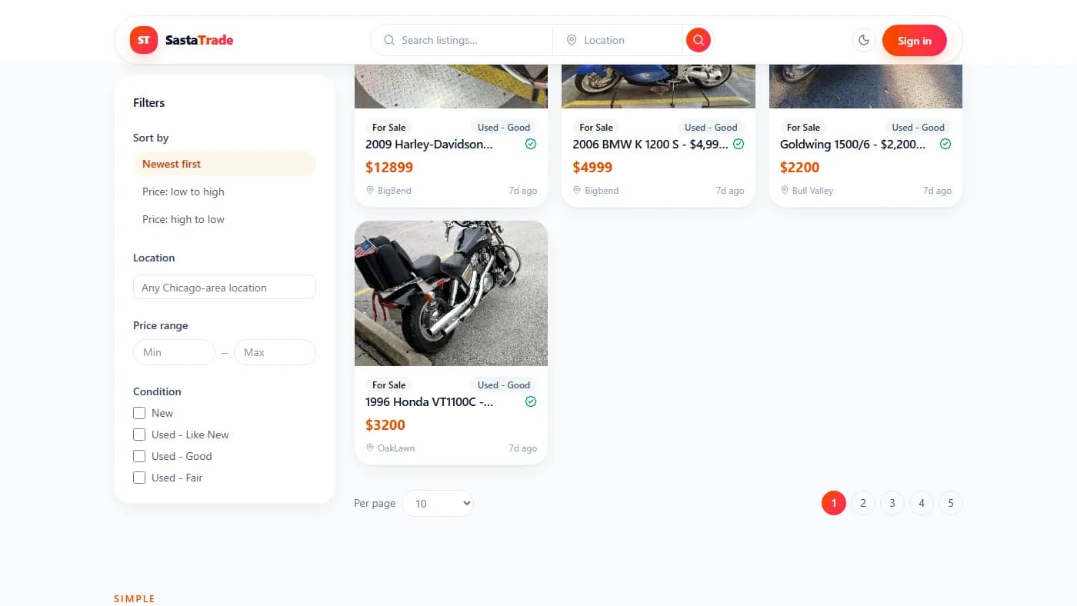Click Used - Good badge on Goldwing listing
The image size is (1077, 606).
click(918, 127)
